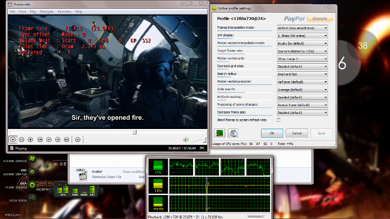The width and height of the screenshot is (390, 219).
Task: Open the Motion vectors interpolation mode dropdown
Action: [x=302, y=43]
